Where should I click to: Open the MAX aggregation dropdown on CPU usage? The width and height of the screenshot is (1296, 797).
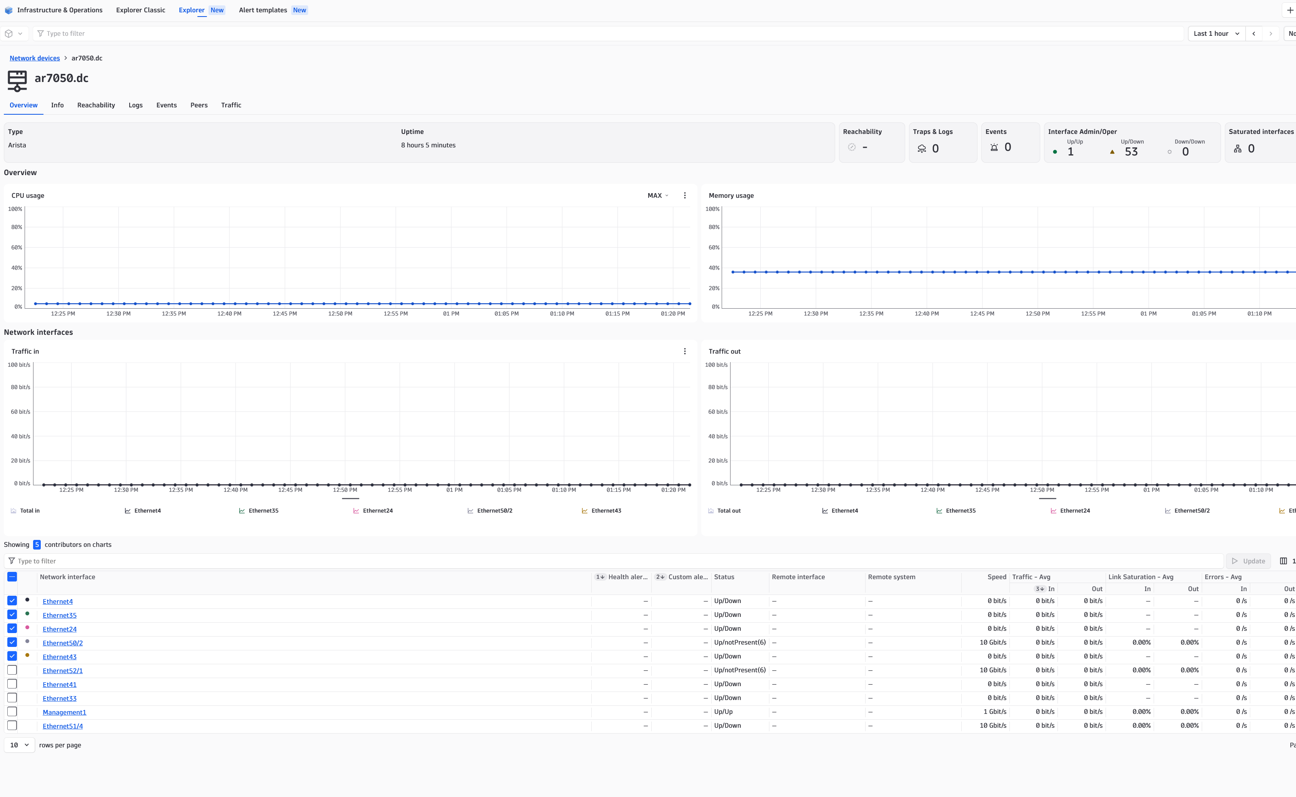coord(658,195)
